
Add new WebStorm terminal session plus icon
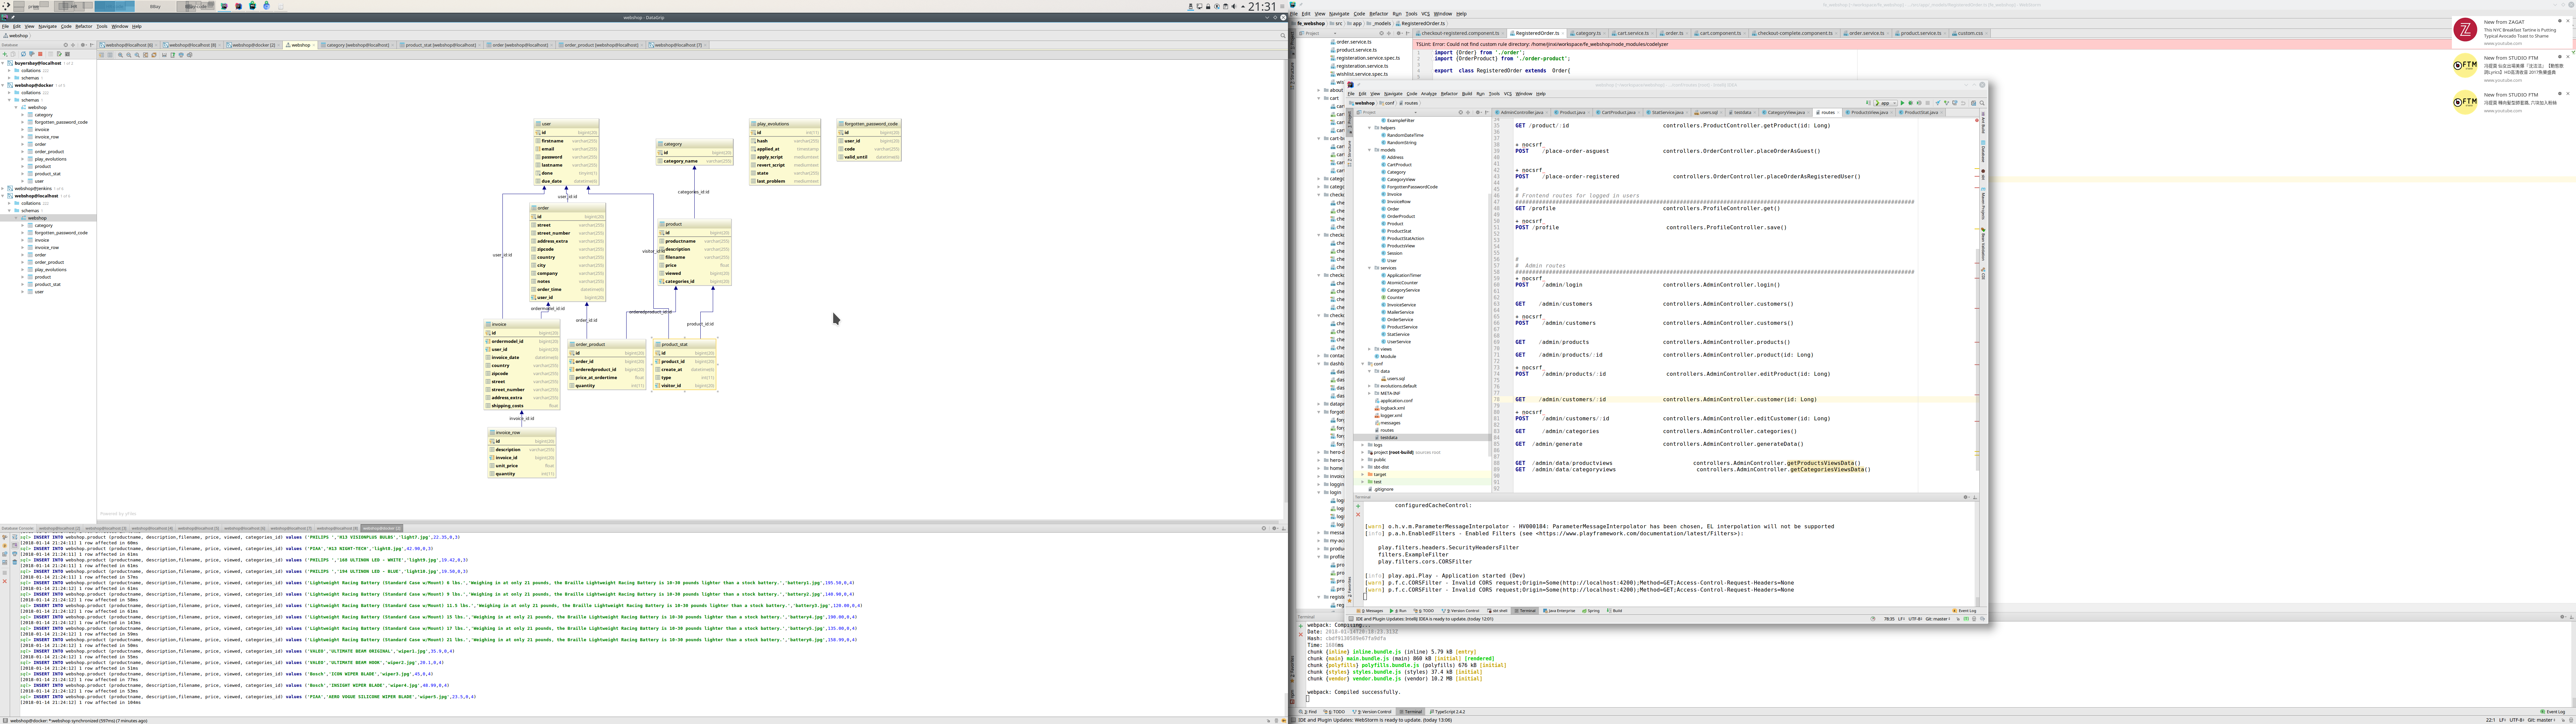(x=1301, y=626)
